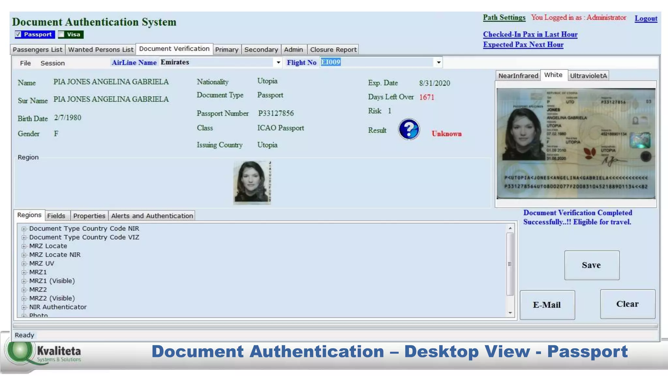Expand the MRZ UV tree node
Image resolution: width=668 pixels, height=376 pixels.
(24, 264)
